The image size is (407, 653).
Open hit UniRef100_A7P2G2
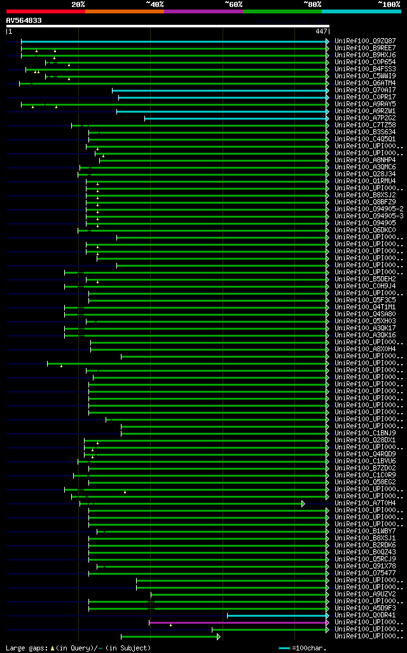click(x=365, y=118)
